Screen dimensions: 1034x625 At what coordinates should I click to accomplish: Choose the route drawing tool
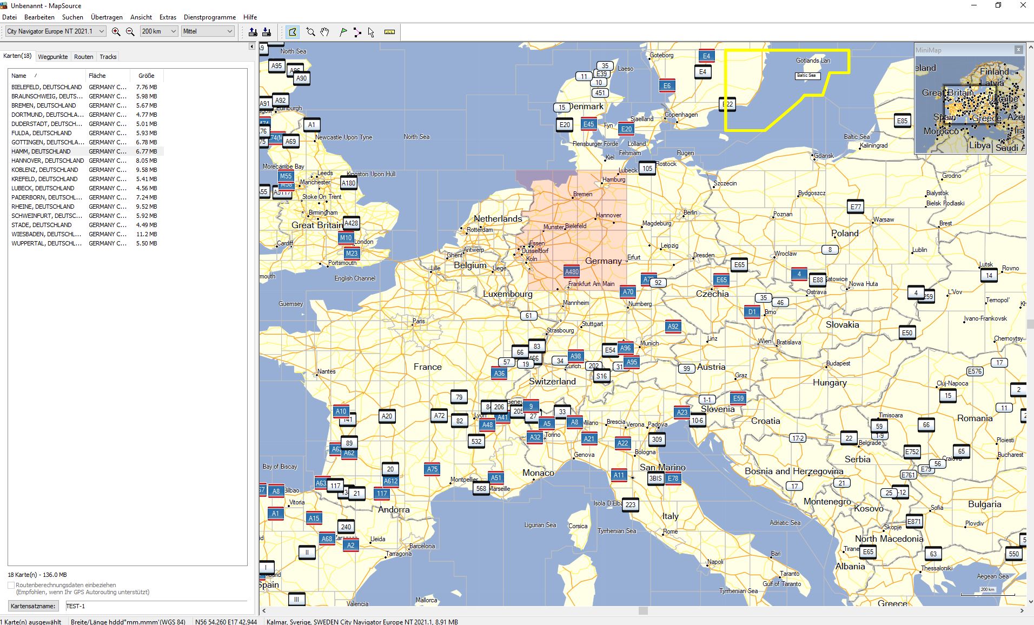pyautogui.click(x=357, y=32)
